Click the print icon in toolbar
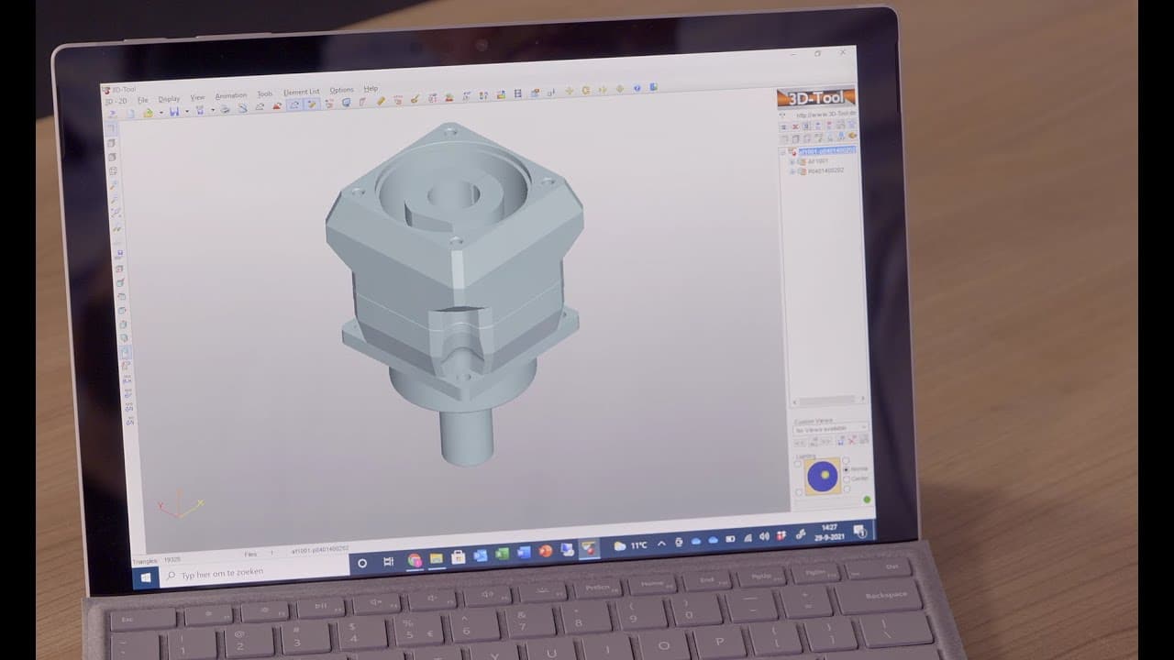 (x=225, y=109)
